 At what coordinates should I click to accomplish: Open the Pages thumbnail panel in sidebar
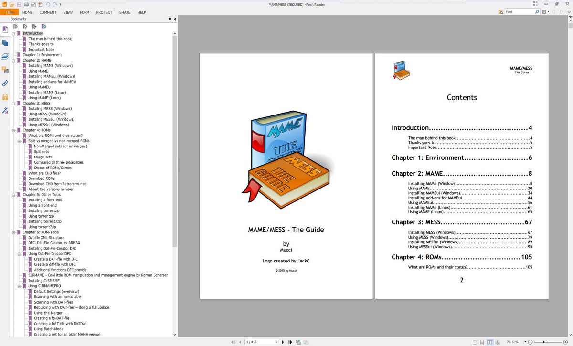click(5, 43)
